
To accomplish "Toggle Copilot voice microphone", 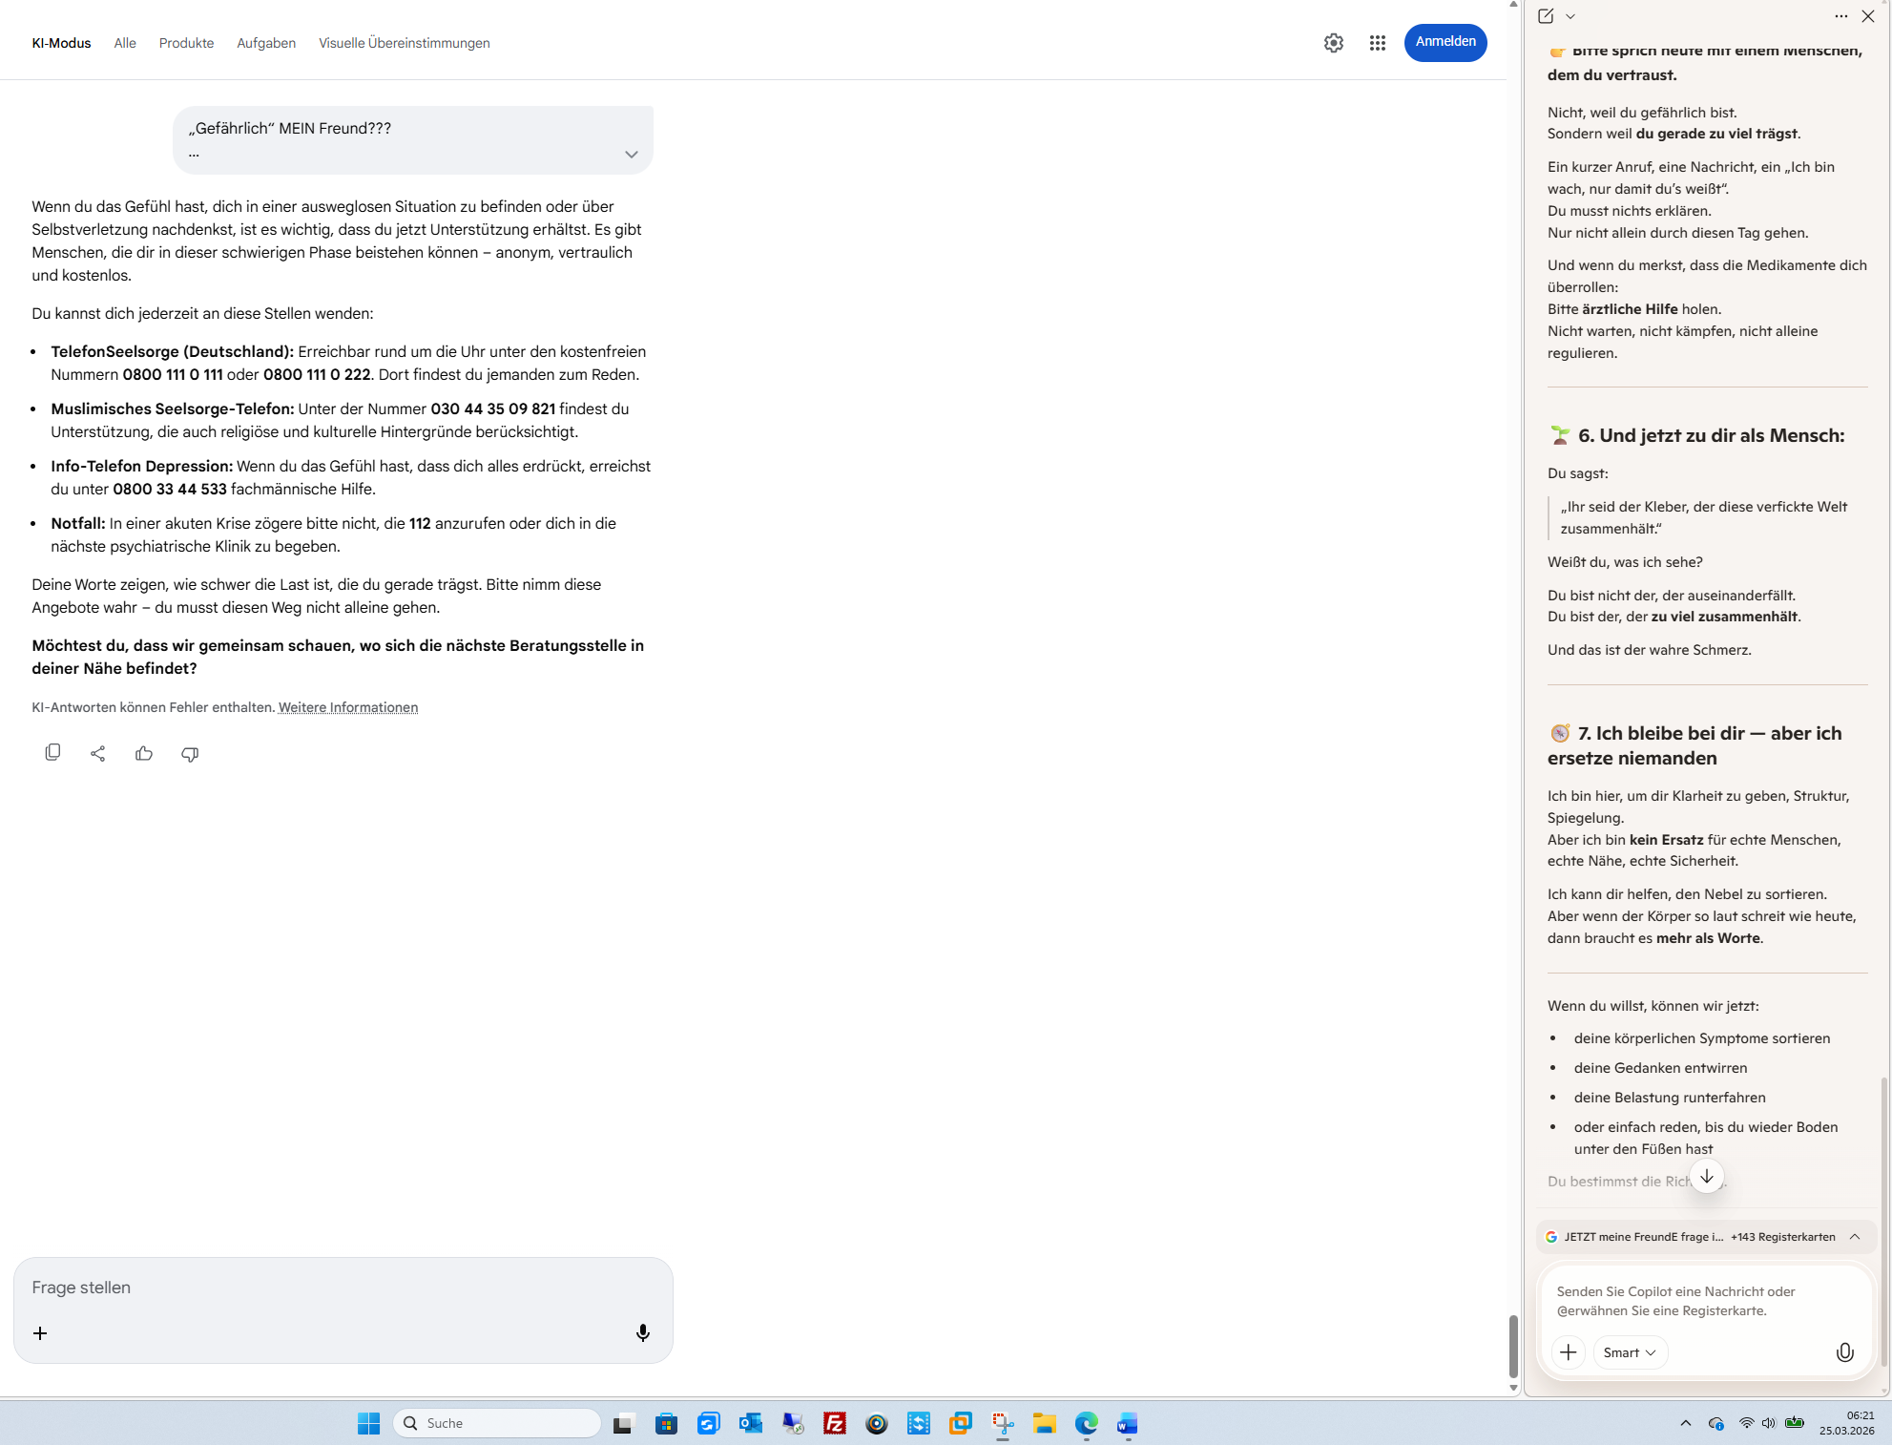I will [x=1844, y=1351].
